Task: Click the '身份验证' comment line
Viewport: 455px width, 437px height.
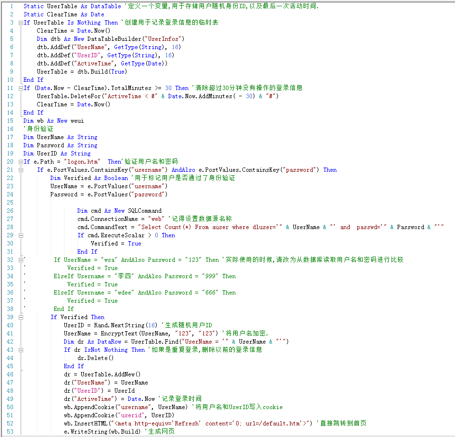Action: [x=38, y=129]
